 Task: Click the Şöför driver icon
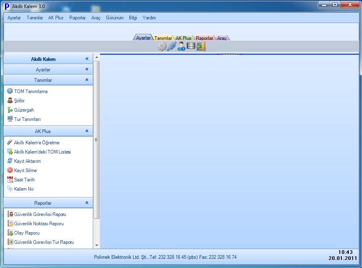(x=10, y=100)
